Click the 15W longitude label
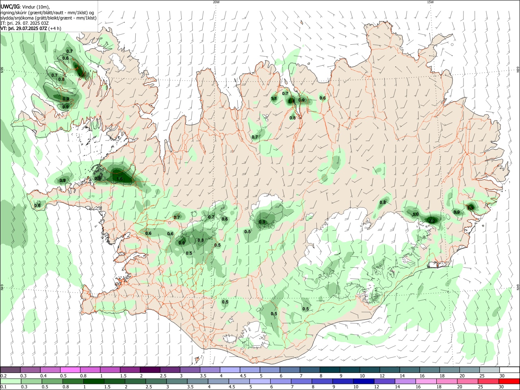This screenshot has width=520, height=390. click(x=430, y=2)
